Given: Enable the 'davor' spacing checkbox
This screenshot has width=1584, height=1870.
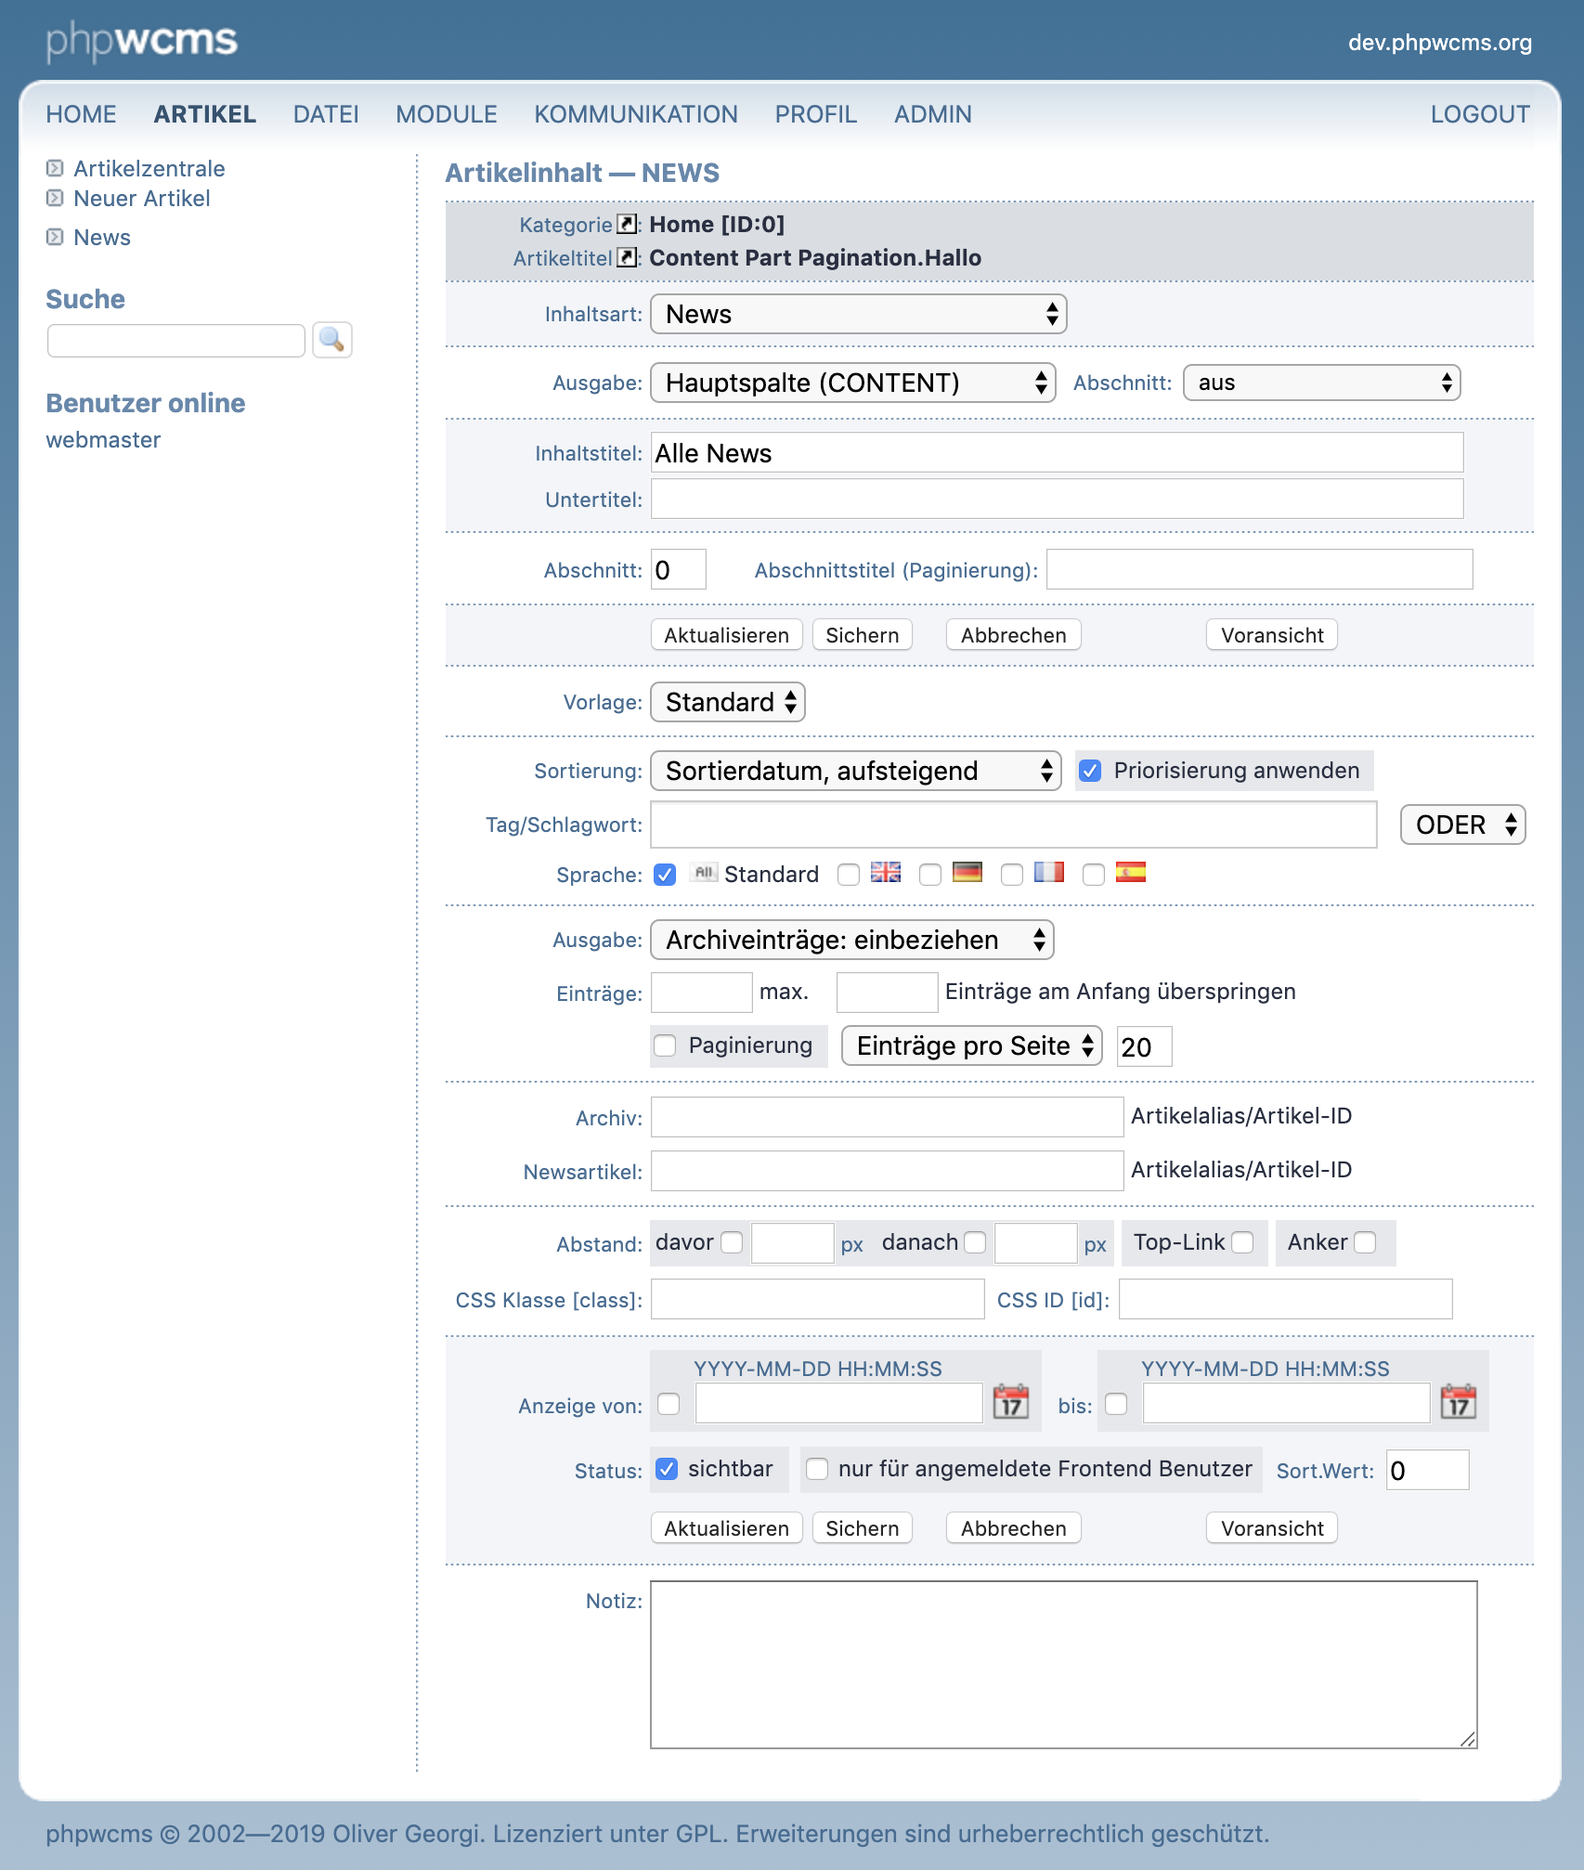Looking at the screenshot, I should (x=732, y=1242).
